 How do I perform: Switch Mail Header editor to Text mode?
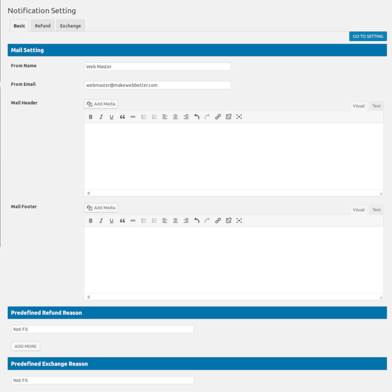coord(376,106)
